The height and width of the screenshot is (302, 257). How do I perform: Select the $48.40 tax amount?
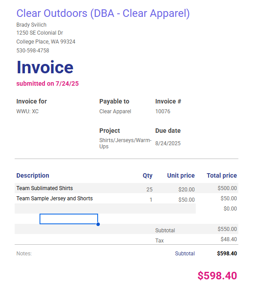pyautogui.click(x=229, y=239)
